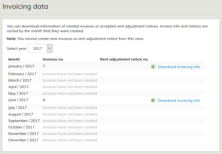Download invoicing info for January 2017
Viewport: 222px width, 154px height.
[x=179, y=67]
